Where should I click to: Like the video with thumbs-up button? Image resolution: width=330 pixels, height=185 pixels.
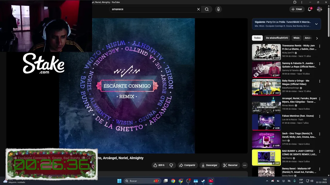159,165
